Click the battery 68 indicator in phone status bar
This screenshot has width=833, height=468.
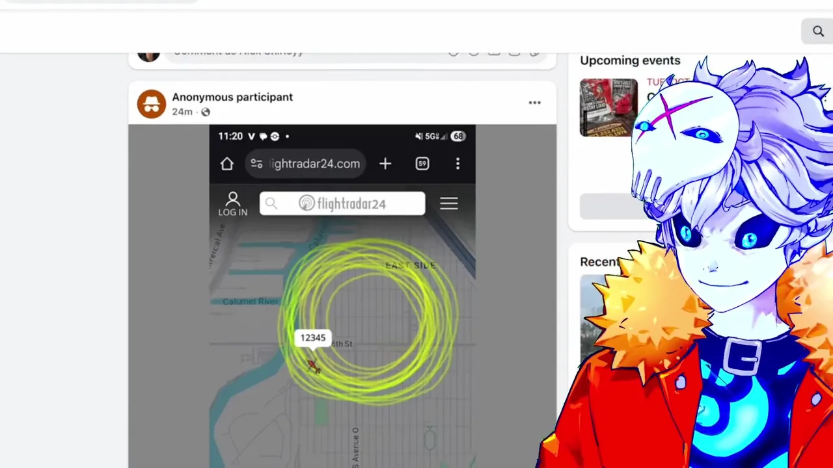tap(458, 136)
